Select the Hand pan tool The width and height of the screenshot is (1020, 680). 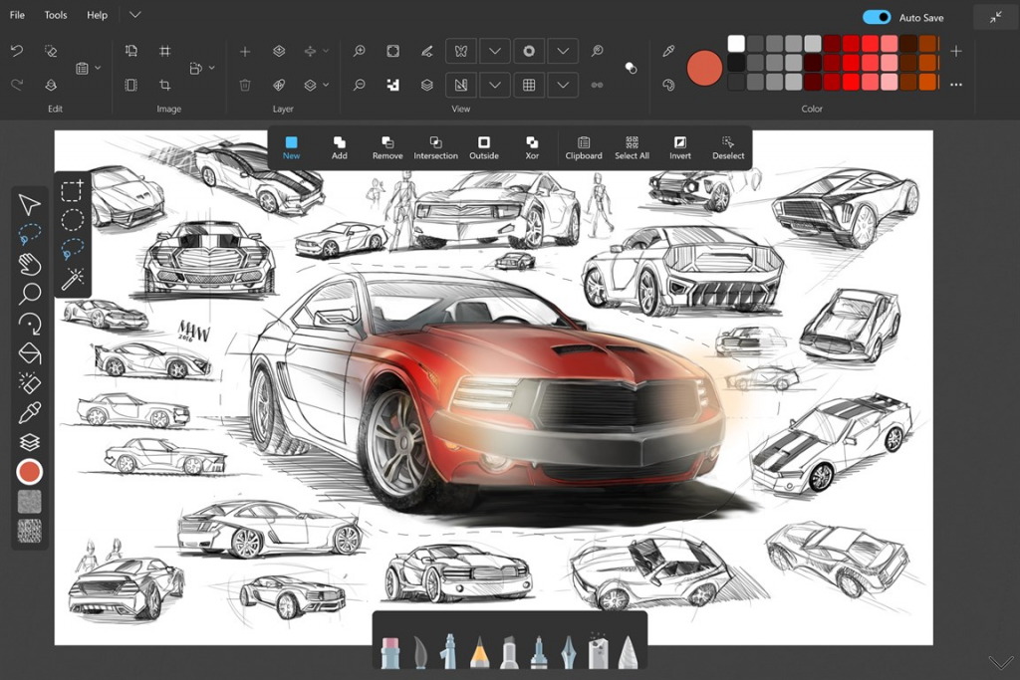tap(31, 262)
